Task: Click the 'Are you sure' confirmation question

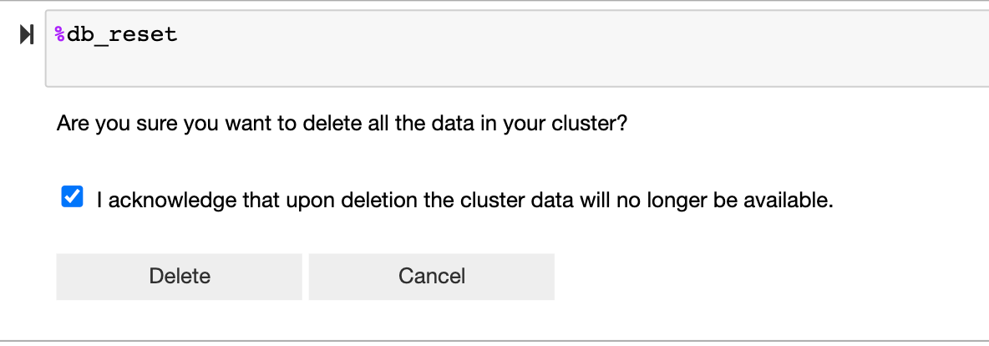Action: pyautogui.click(x=342, y=125)
